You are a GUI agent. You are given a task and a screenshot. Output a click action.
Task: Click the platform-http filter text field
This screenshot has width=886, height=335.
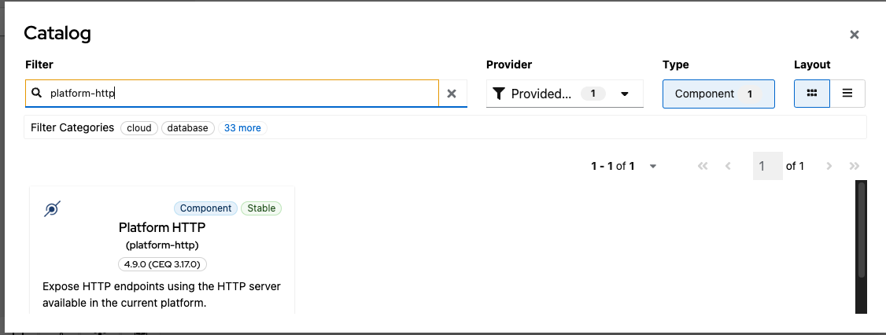[x=236, y=94]
